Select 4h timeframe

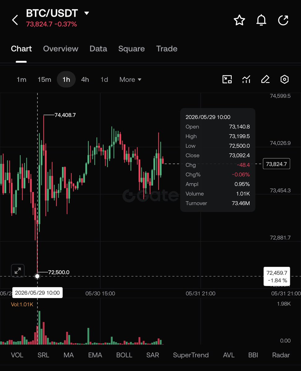pyautogui.click(x=85, y=79)
